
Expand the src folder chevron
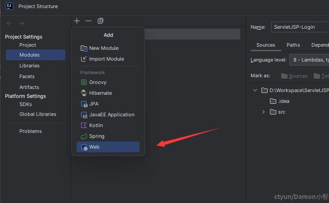point(264,112)
